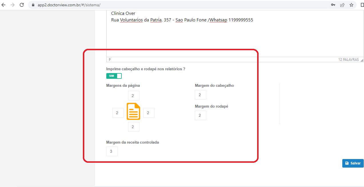The image size is (364, 187).
Task: Click the 12 PALAVRAS word count
Action: pyautogui.click(x=348, y=60)
